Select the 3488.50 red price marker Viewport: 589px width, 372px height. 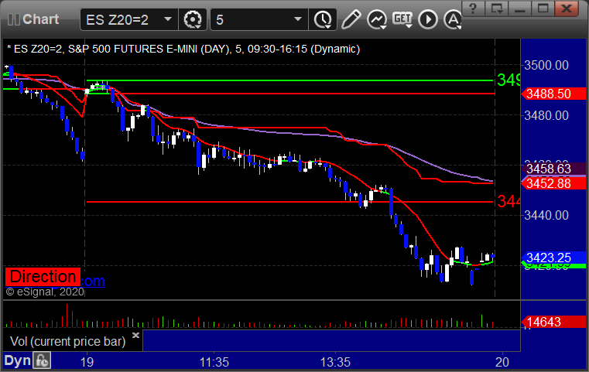pyautogui.click(x=553, y=94)
